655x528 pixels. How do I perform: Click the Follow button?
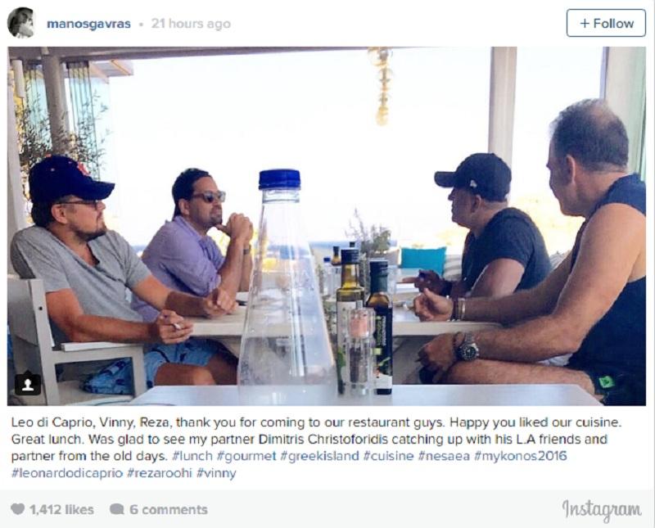[x=606, y=23]
